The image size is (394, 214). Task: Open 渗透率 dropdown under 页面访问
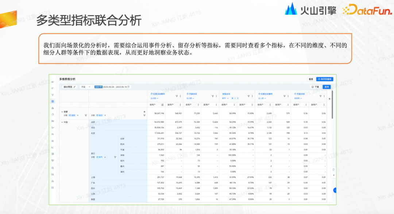[298, 99]
